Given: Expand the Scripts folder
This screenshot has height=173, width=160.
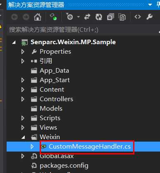Looking at the screenshot, I should point(23,118).
